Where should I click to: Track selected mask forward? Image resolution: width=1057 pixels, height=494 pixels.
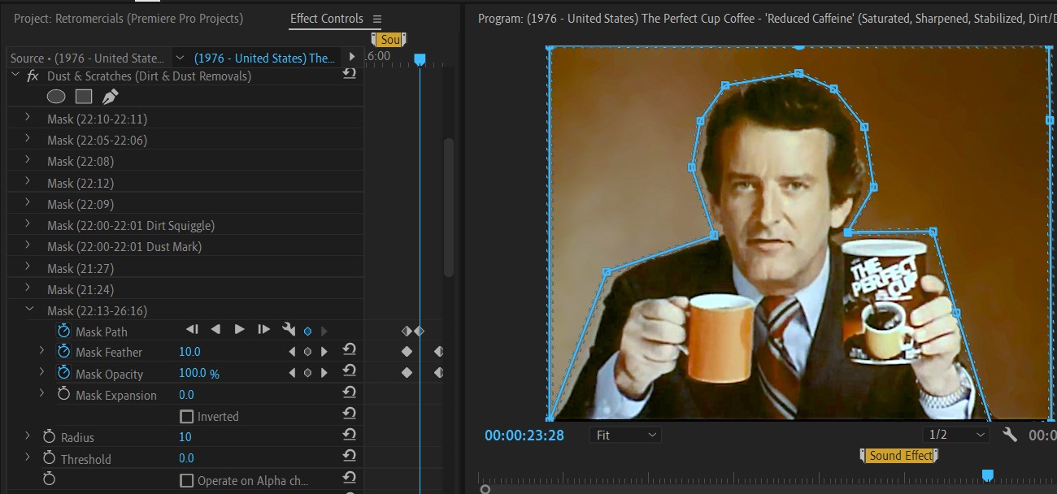click(x=240, y=330)
